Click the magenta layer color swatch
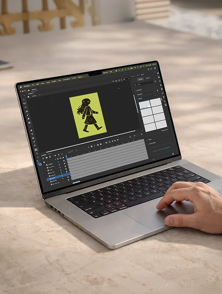 (x=60, y=168)
